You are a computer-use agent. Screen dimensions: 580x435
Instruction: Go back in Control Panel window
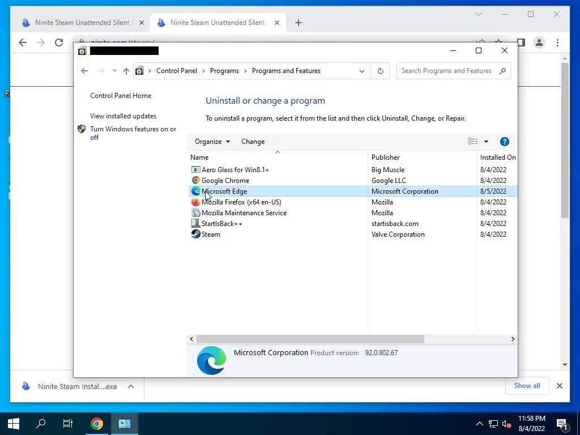(x=84, y=71)
